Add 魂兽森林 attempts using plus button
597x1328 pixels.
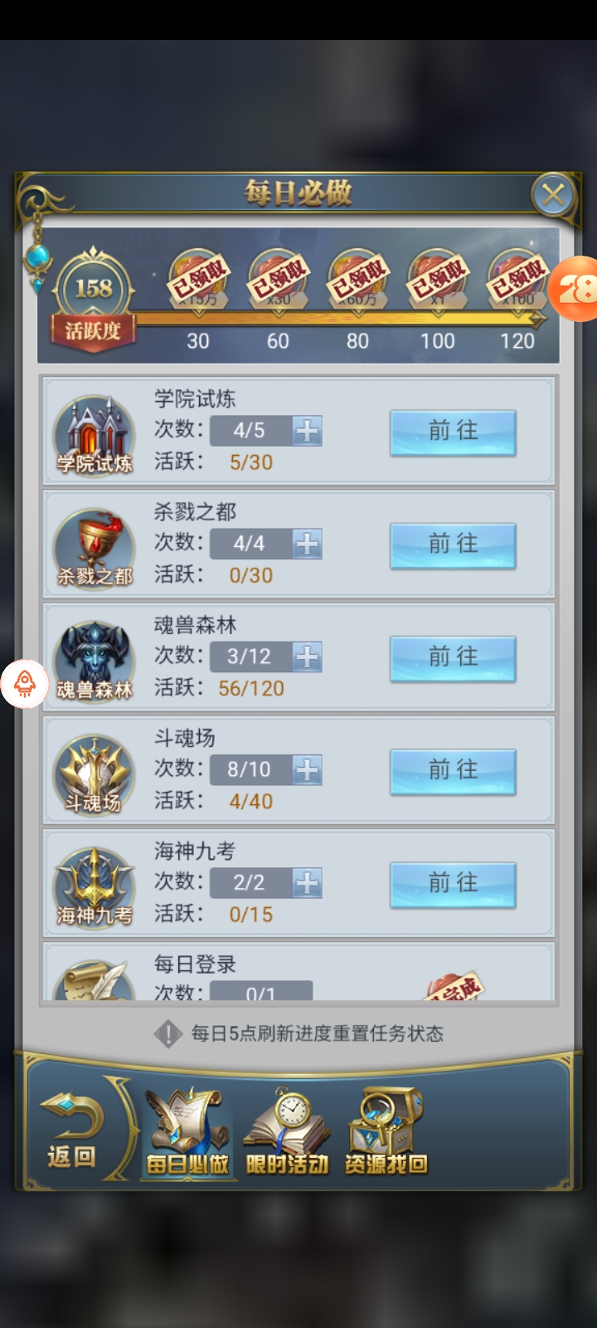click(x=307, y=657)
